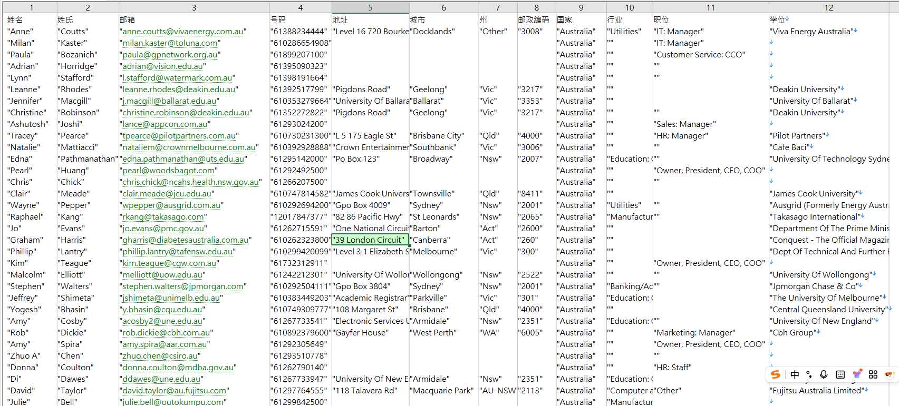899x406 pixels.
Task: Select the "Canberra" city cell
Action: pos(444,240)
